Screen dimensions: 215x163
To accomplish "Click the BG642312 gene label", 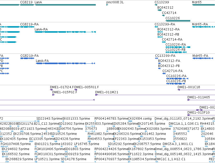I will (x=165, y=7).
